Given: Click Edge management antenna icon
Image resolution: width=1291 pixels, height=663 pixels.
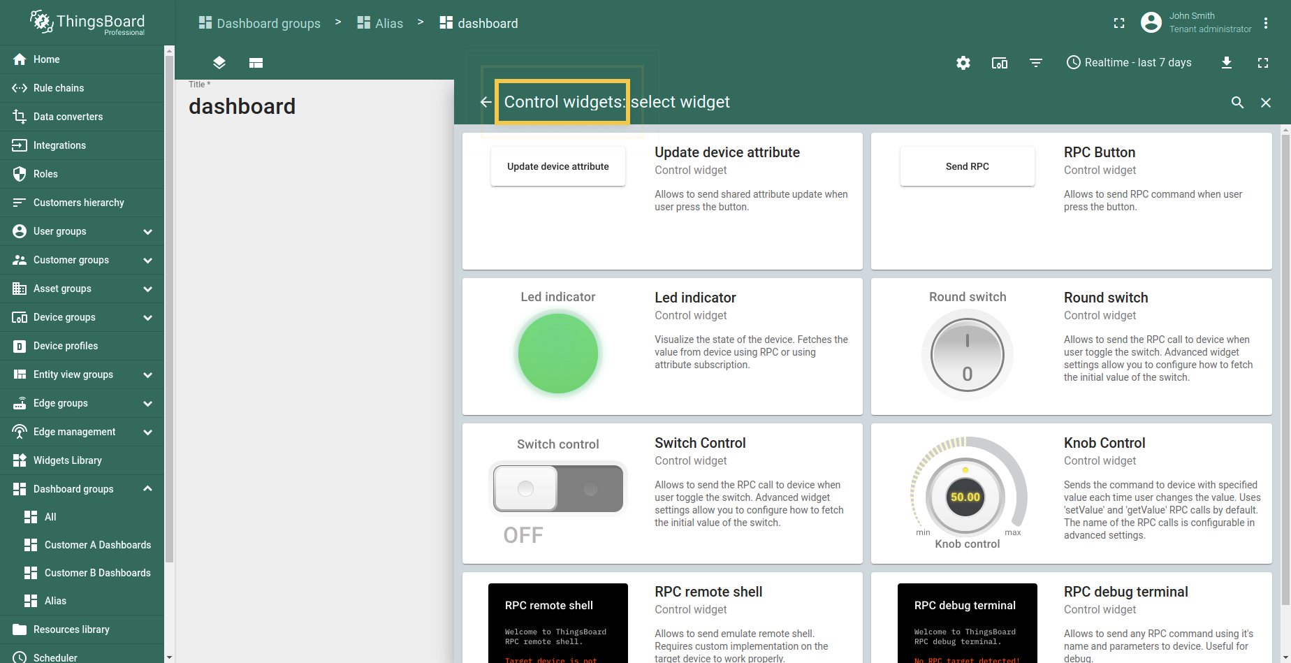Looking at the screenshot, I should [20, 432].
